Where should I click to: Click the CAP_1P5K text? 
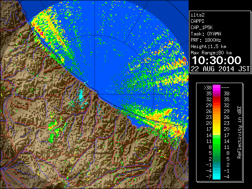pyautogui.click(x=202, y=28)
